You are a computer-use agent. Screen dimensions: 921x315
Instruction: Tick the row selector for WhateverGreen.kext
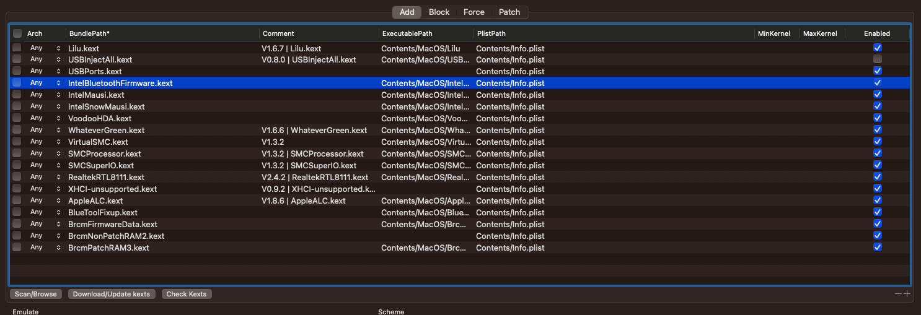point(17,130)
